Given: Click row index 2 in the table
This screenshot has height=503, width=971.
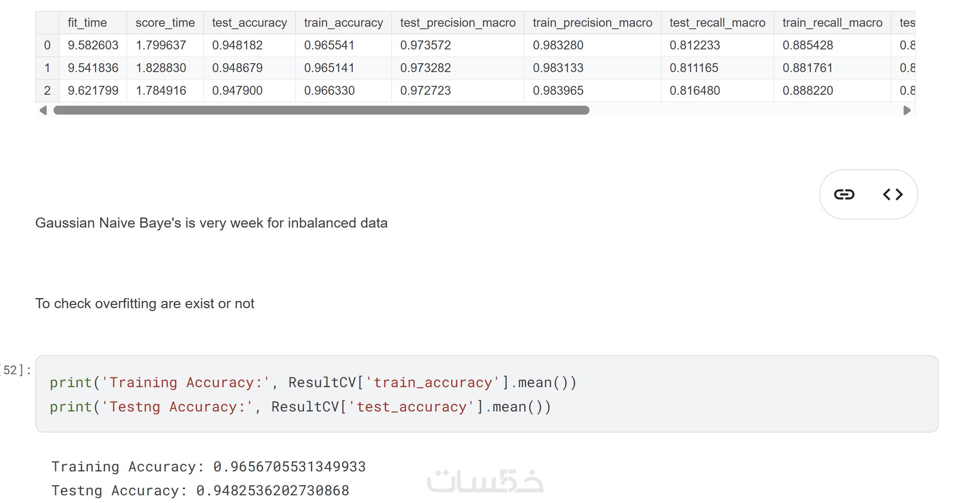Looking at the screenshot, I should 47,91.
